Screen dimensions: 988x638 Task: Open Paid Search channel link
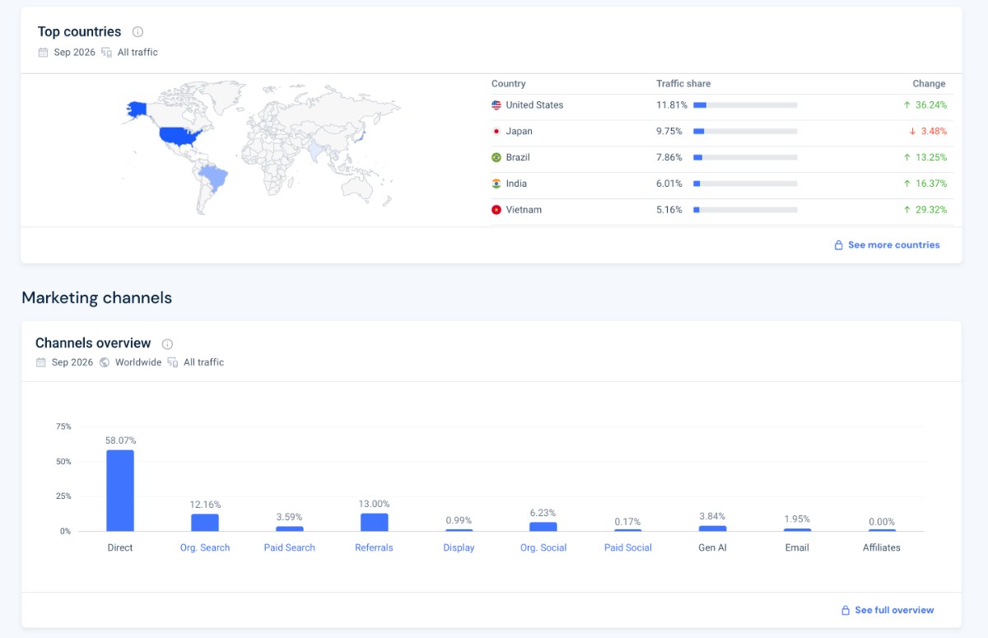[x=290, y=548]
